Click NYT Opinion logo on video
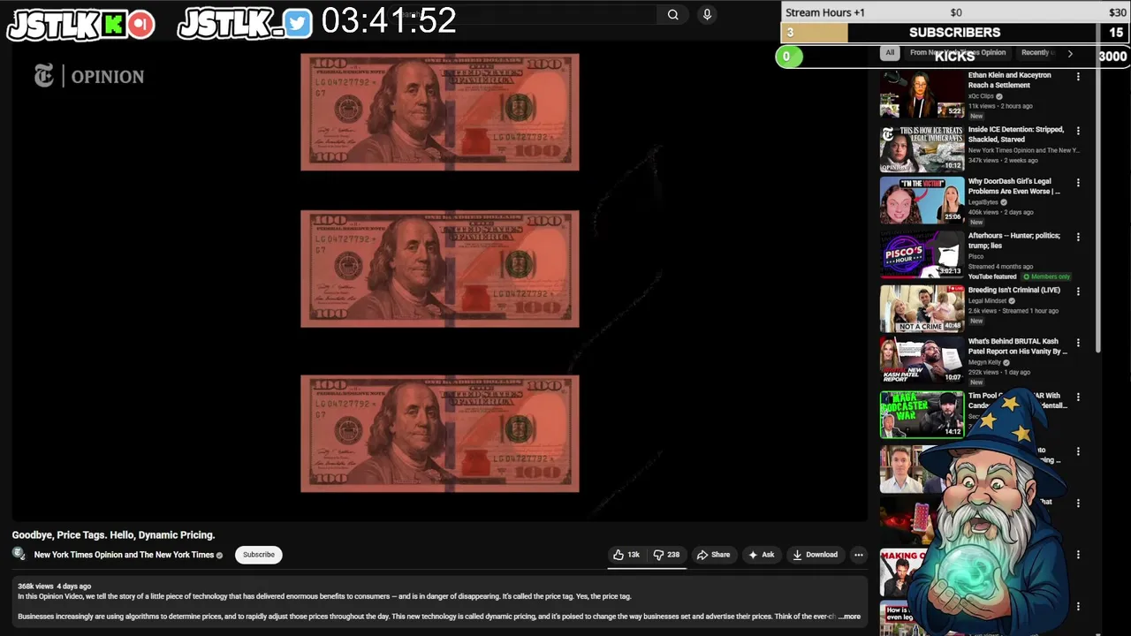Screen dimensions: 1131x636 [x=88, y=77]
